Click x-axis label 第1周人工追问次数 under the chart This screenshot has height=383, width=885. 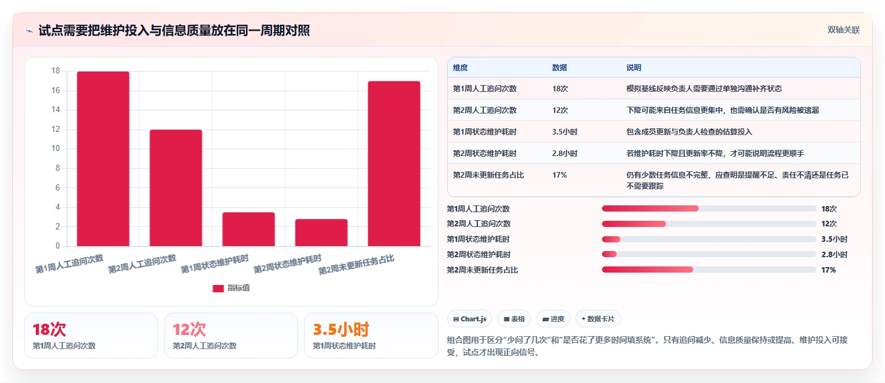tap(69, 263)
